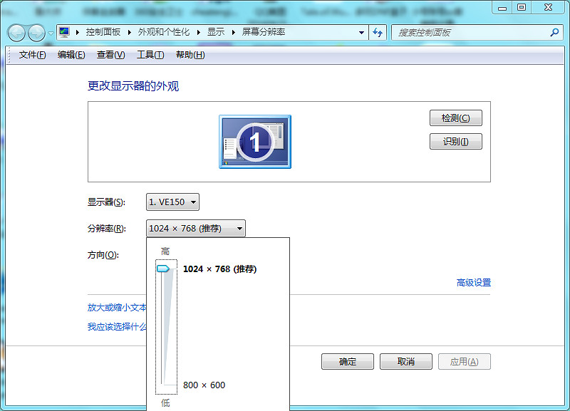Open the address bar history dropdown
This screenshot has width=570, height=411.
(x=362, y=32)
